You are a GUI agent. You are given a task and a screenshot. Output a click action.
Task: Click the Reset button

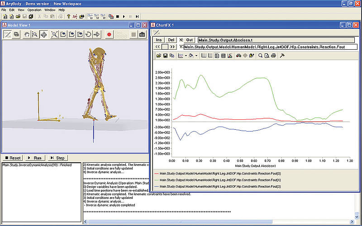point(13,158)
